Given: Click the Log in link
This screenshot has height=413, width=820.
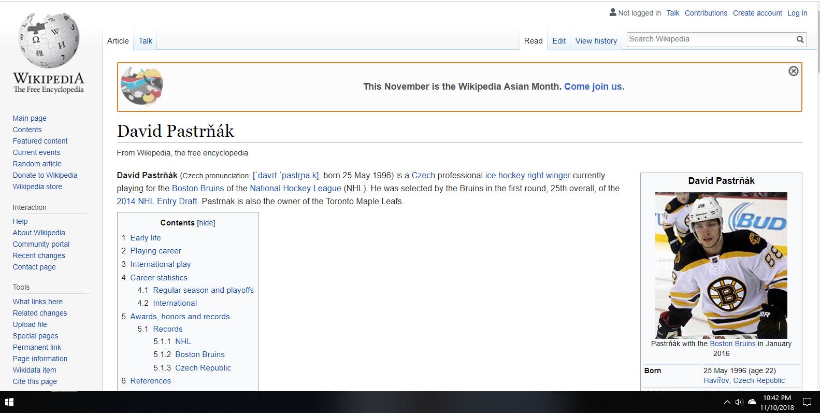Looking at the screenshot, I should (x=797, y=13).
